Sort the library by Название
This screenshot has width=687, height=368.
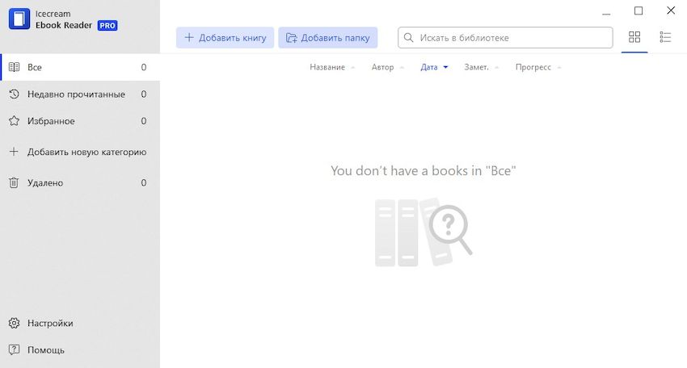pos(327,67)
